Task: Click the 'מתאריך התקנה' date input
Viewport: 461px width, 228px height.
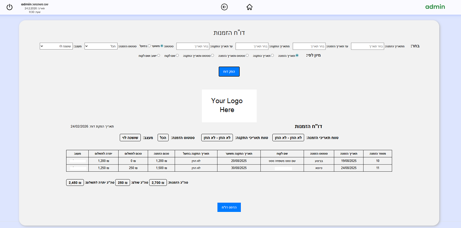Action: point(252,46)
